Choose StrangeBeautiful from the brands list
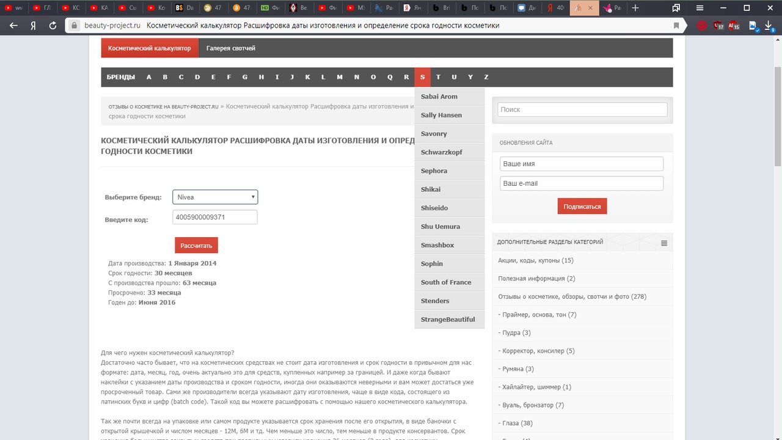 (449, 320)
